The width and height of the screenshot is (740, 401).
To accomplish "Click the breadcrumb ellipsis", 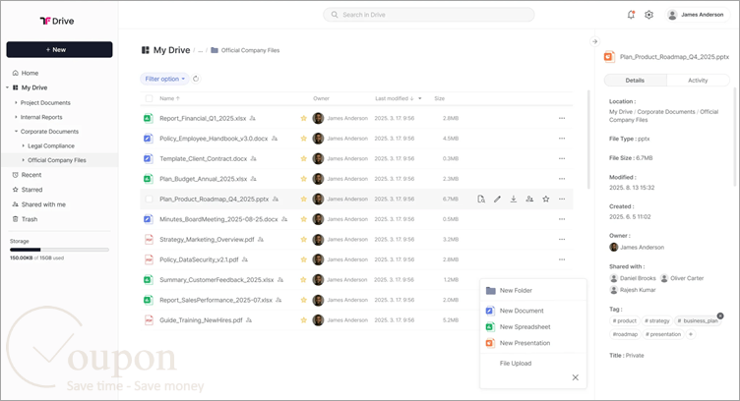I will pos(200,50).
